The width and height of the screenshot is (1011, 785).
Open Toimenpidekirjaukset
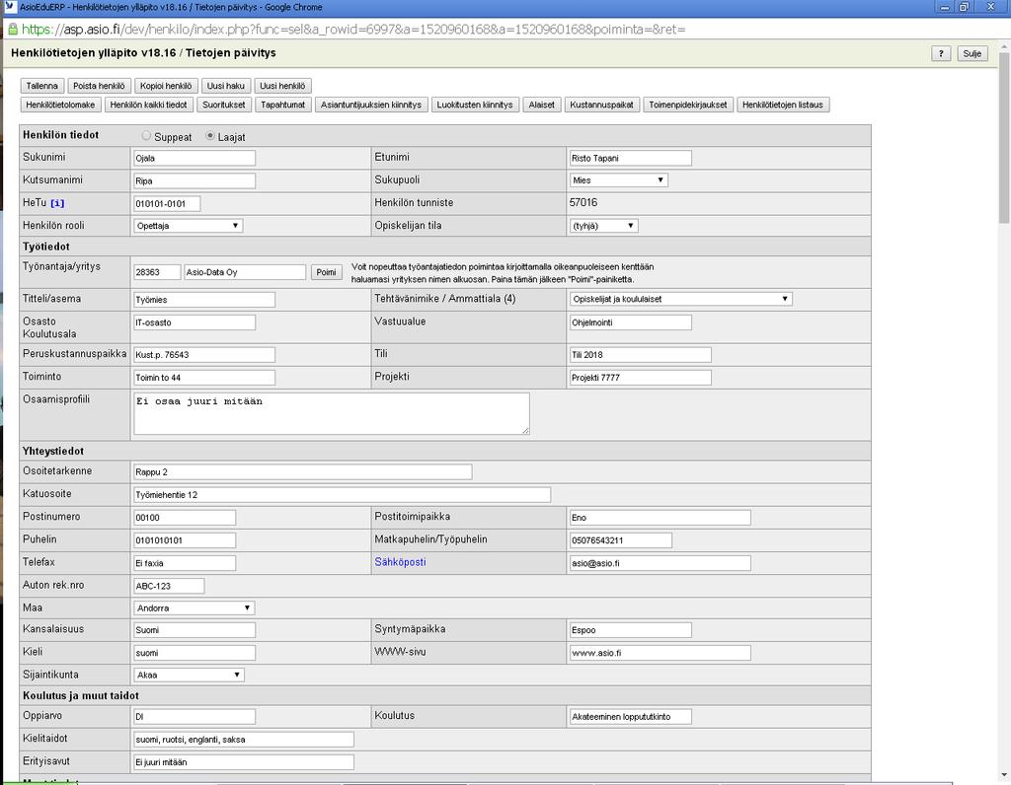(x=687, y=105)
